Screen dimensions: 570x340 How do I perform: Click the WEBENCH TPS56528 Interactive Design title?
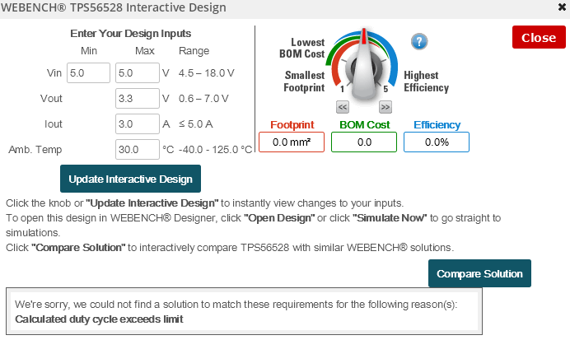[114, 7]
